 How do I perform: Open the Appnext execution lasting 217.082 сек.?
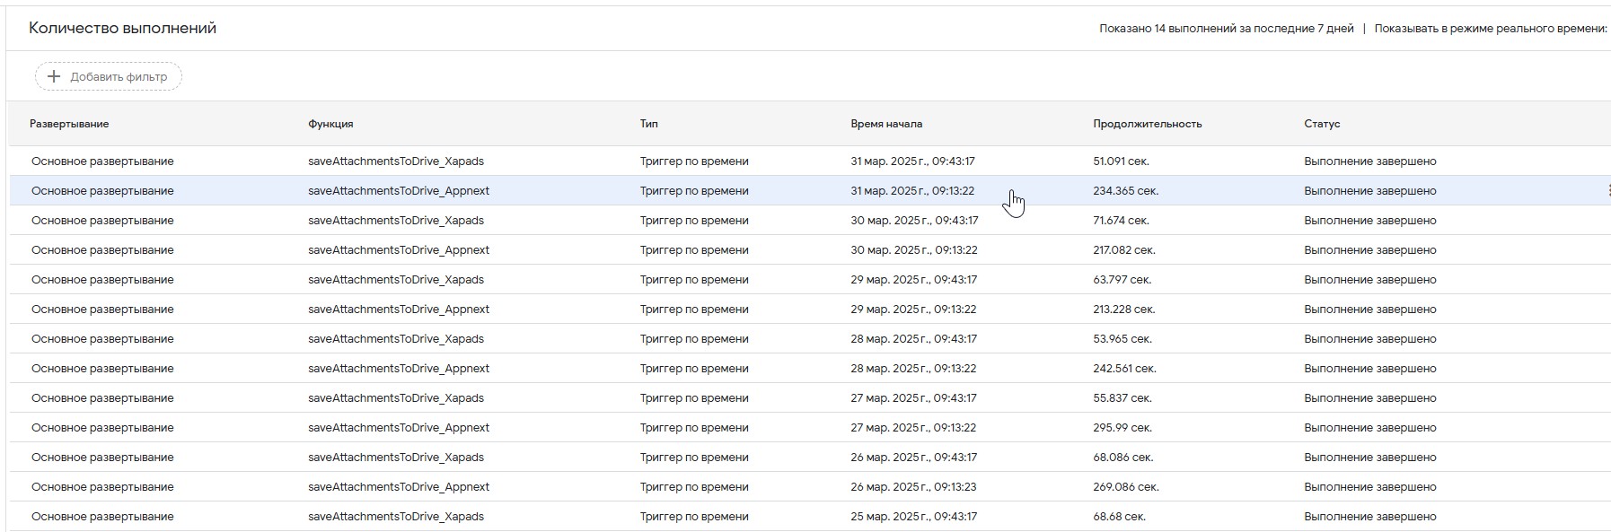pyautogui.click(x=810, y=250)
